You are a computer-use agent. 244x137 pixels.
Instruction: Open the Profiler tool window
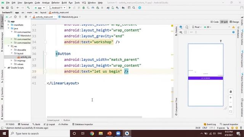63,124
